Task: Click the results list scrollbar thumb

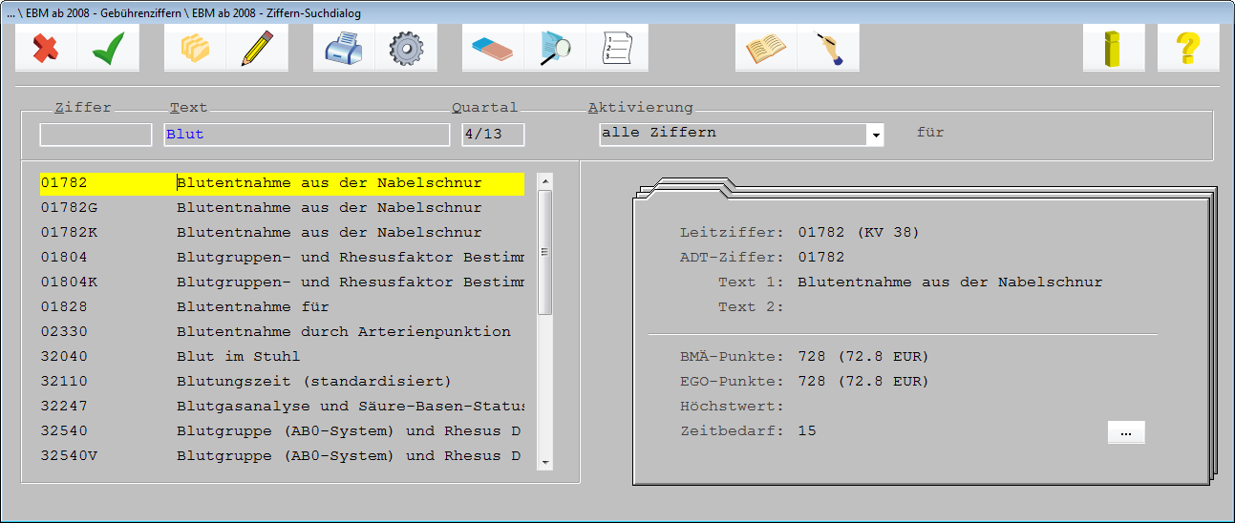Action: 545,252
